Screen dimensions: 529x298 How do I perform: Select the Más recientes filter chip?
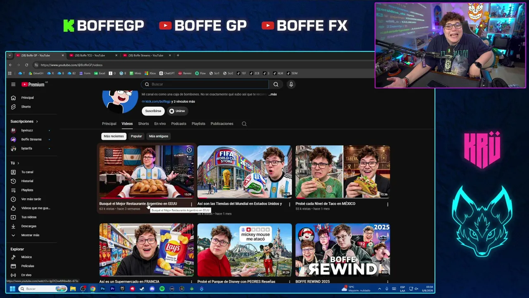coord(114,136)
